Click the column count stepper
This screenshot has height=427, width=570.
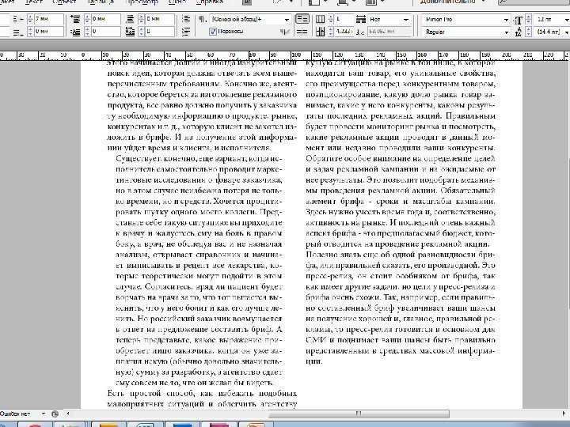tap(330, 19)
